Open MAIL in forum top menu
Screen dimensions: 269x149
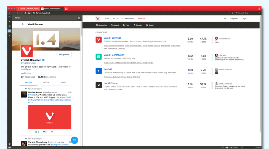pyautogui.click(x=107, y=18)
